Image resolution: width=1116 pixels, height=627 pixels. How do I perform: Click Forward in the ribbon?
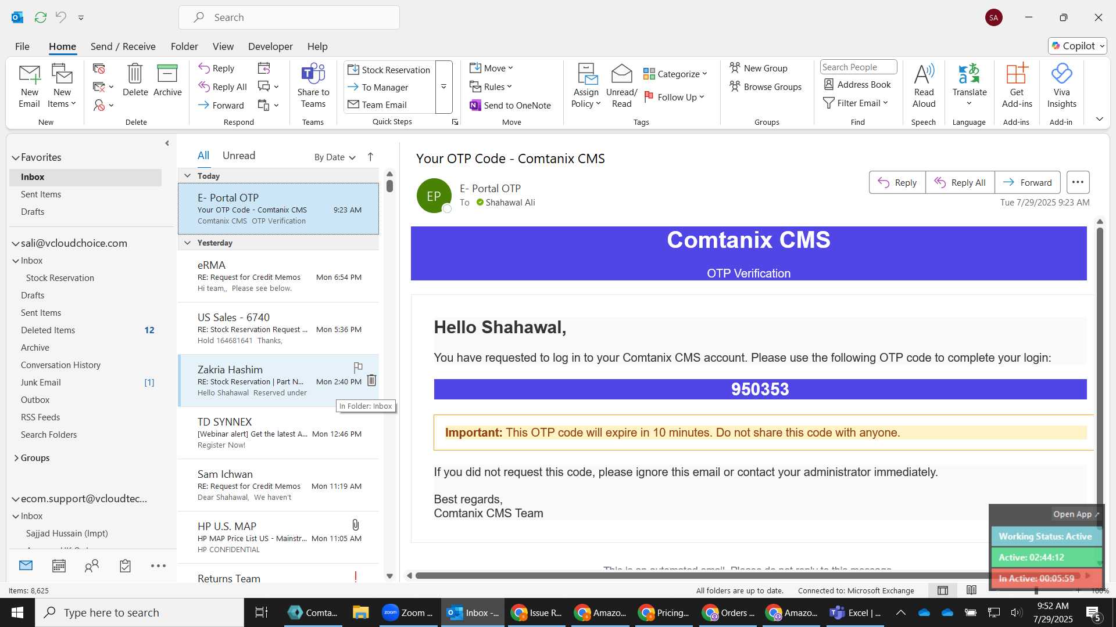click(x=221, y=105)
